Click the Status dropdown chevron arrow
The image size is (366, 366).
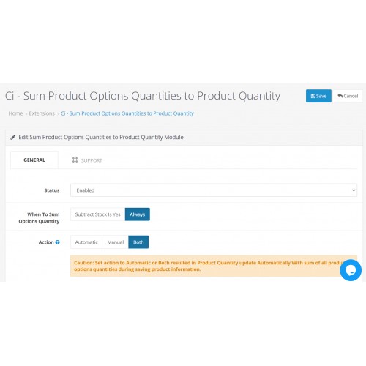354,190
